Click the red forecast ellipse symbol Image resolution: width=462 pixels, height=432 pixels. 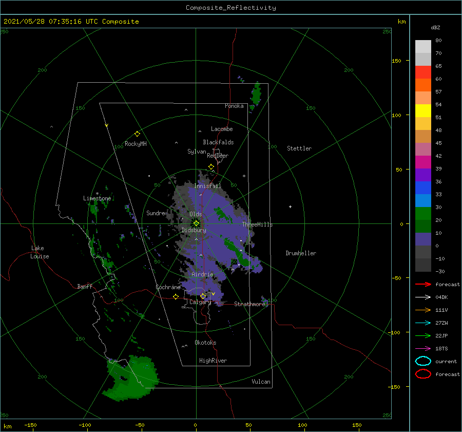[423, 374]
